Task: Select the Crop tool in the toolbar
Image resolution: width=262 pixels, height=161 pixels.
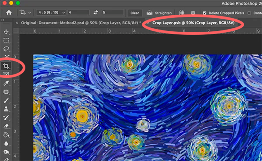Action: click(x=6, y=66)
